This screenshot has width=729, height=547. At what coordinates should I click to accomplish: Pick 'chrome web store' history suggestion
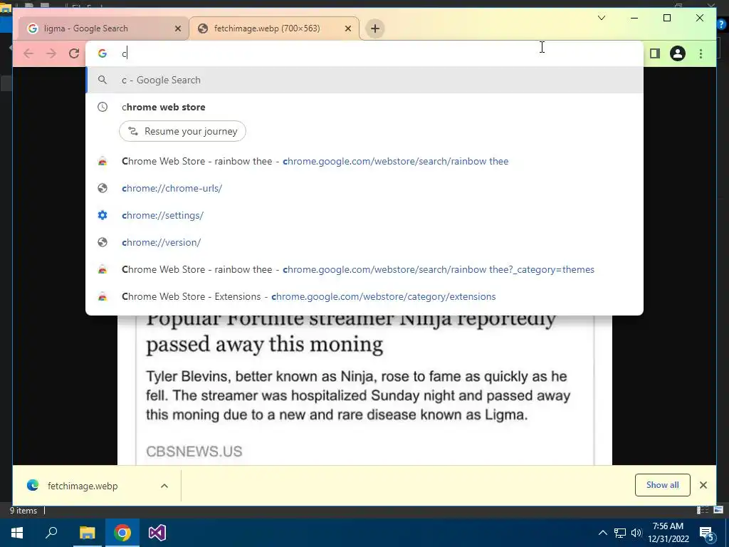coord(364,107)
